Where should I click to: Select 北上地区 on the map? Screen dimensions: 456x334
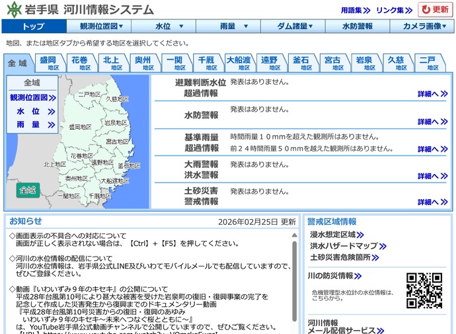[x=55, y=165]
